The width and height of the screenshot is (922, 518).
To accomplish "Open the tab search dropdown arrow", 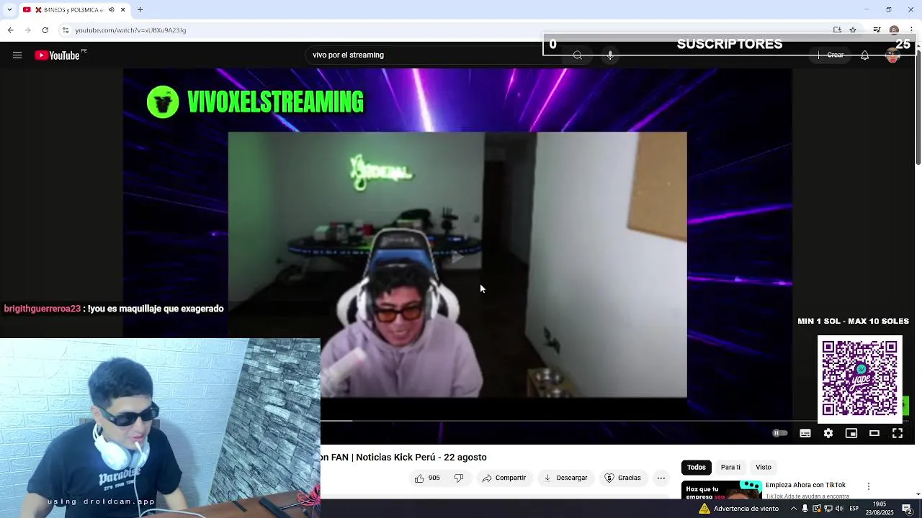I will point(9,9).
